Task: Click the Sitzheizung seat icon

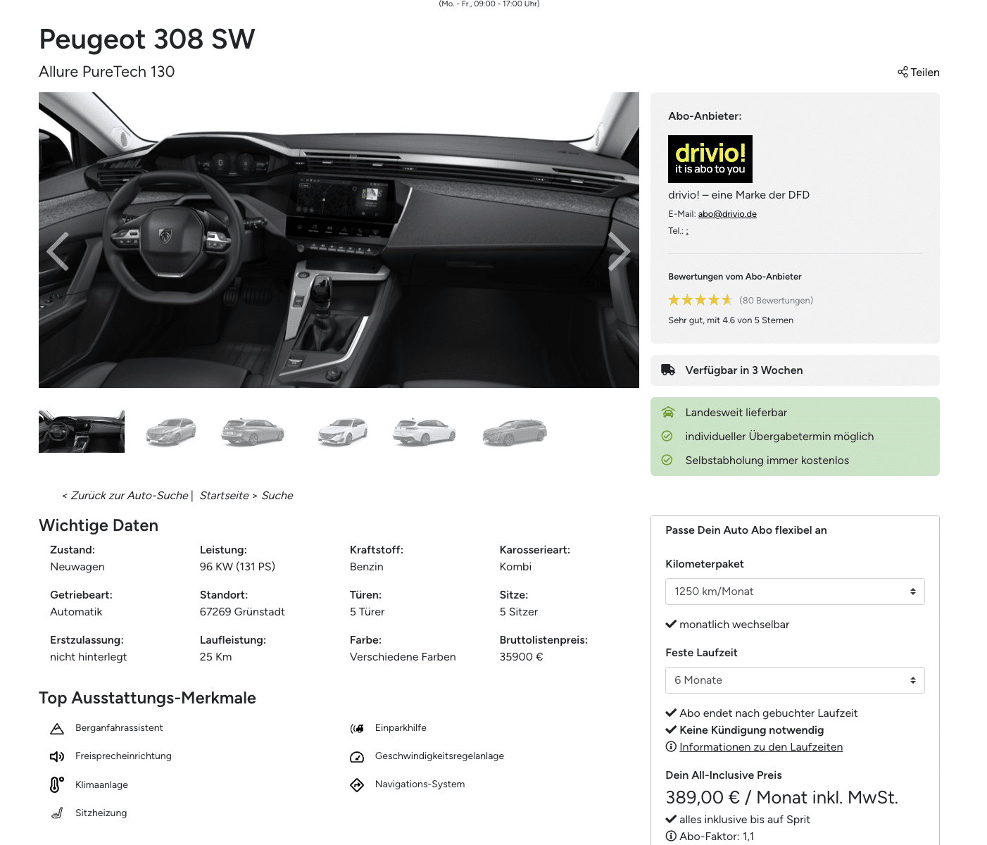Action: point(57,813)
